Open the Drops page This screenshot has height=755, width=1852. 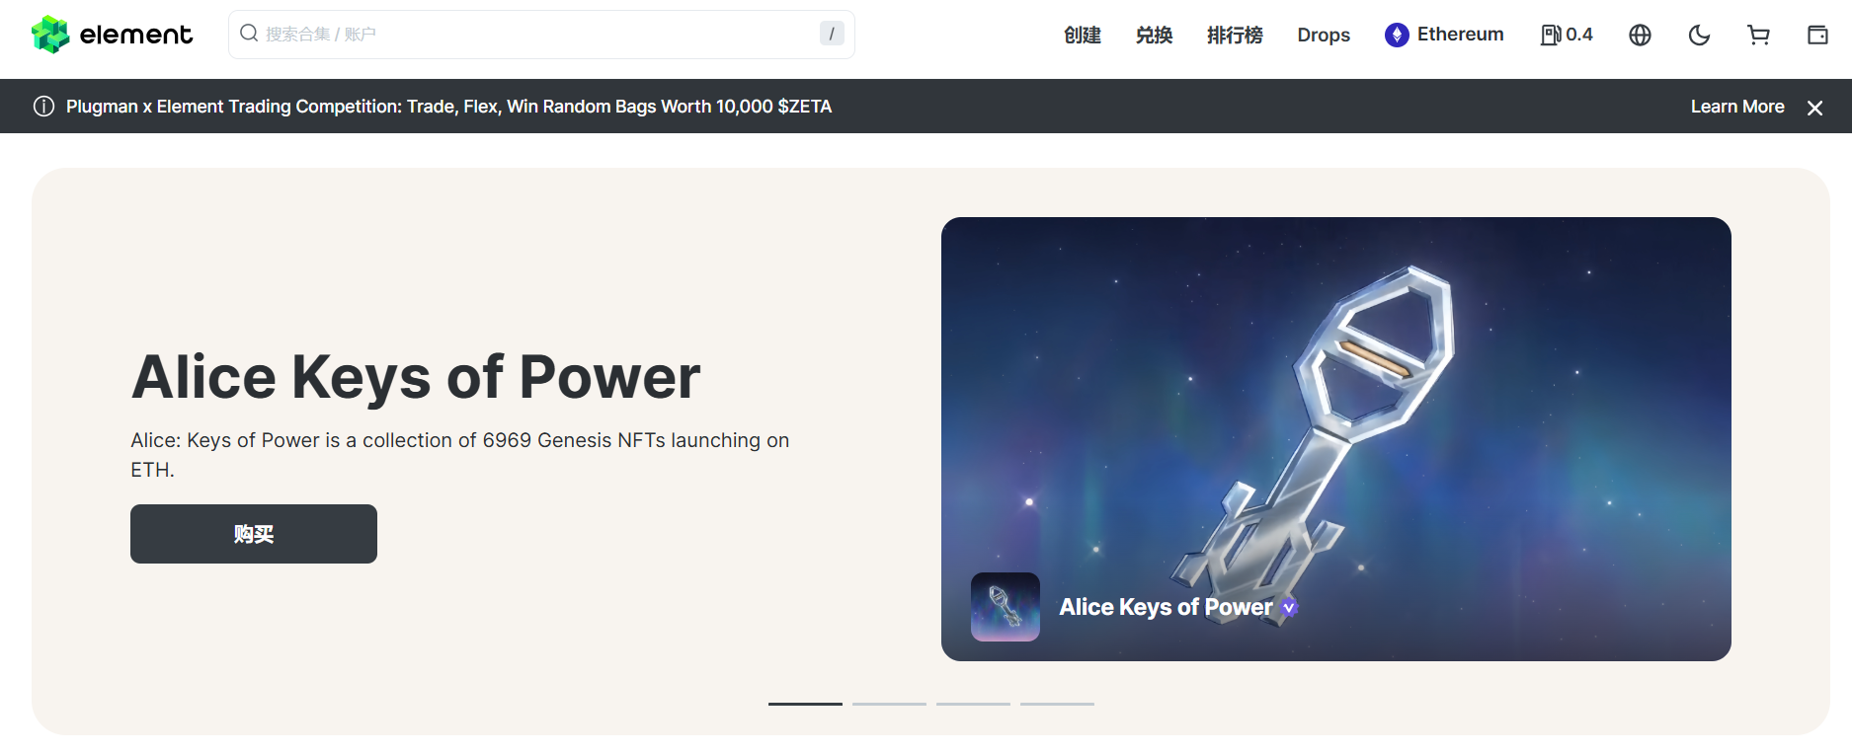1324,35
